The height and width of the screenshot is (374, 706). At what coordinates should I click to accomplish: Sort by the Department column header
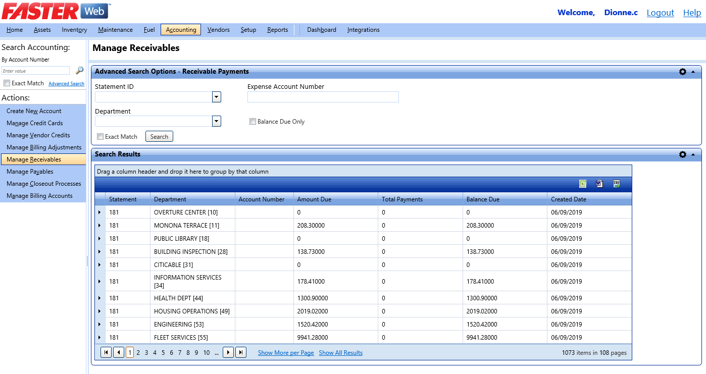(x=170, y=199)
